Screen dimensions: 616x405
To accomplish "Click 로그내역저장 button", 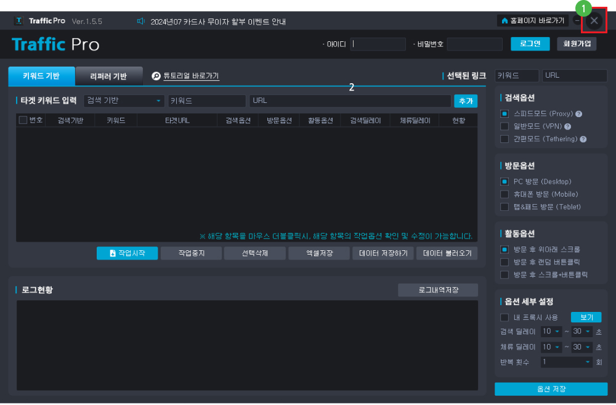I will [x=438, y=290].
